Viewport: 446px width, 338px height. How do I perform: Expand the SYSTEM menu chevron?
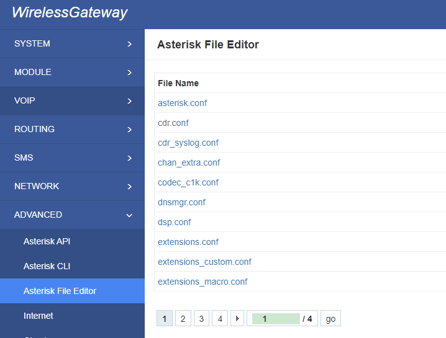coord(129,44)
